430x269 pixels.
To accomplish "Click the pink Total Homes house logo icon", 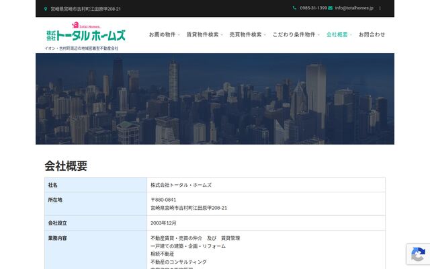I will coord(75,25).
